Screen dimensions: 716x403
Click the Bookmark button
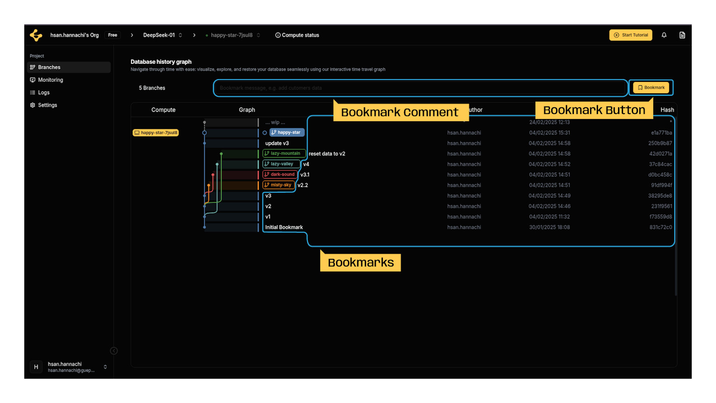[x=651, y=88]
